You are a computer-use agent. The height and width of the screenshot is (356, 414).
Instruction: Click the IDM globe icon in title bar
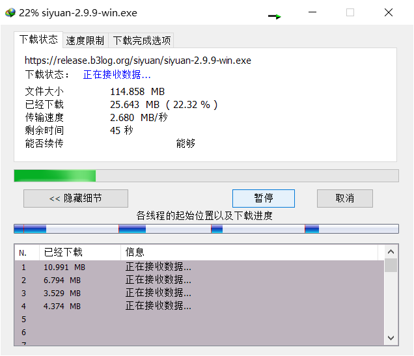click(10, 12)
